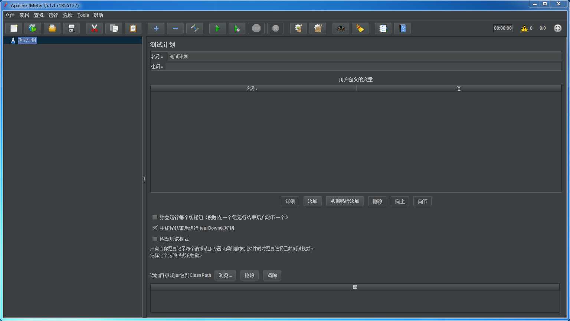Open the Templates icon in toolbar

coord(33,28)
